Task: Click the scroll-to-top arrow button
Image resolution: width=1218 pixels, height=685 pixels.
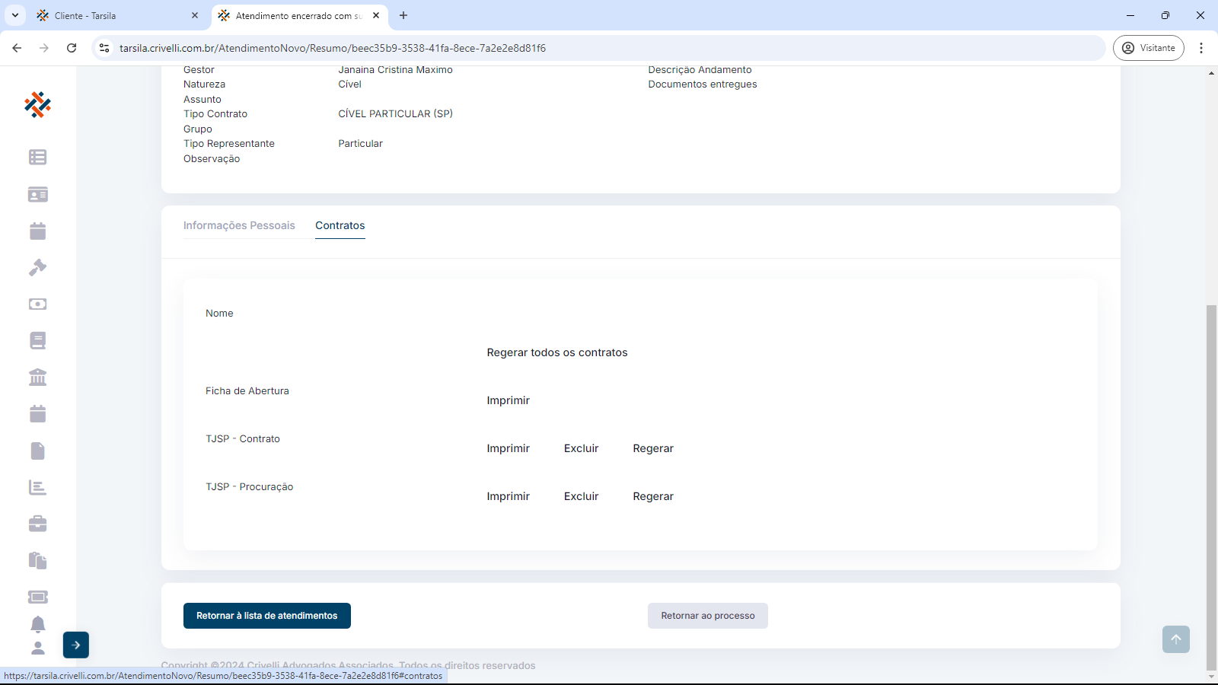Action: (x=1175, y=639)
